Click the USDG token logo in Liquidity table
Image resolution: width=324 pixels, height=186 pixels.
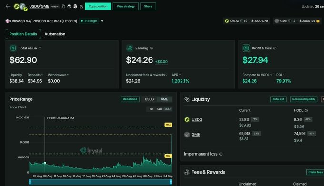coord(187,119)
